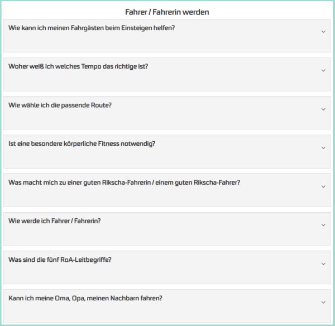Click chevron beside 'fünf RoA-Leitbegriffe' question
This screenshot has height=326, width=335.
323,263
